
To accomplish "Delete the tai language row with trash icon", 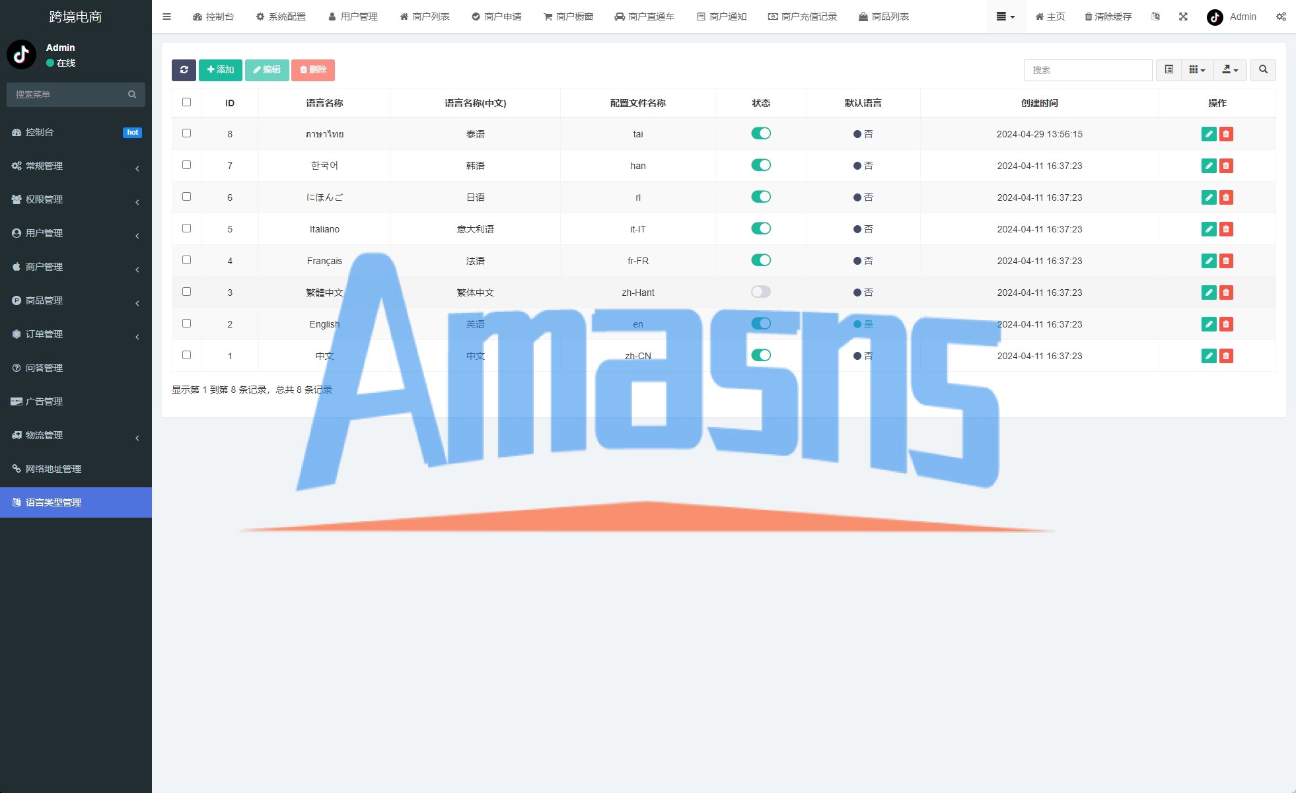I will pos(1226,134).
